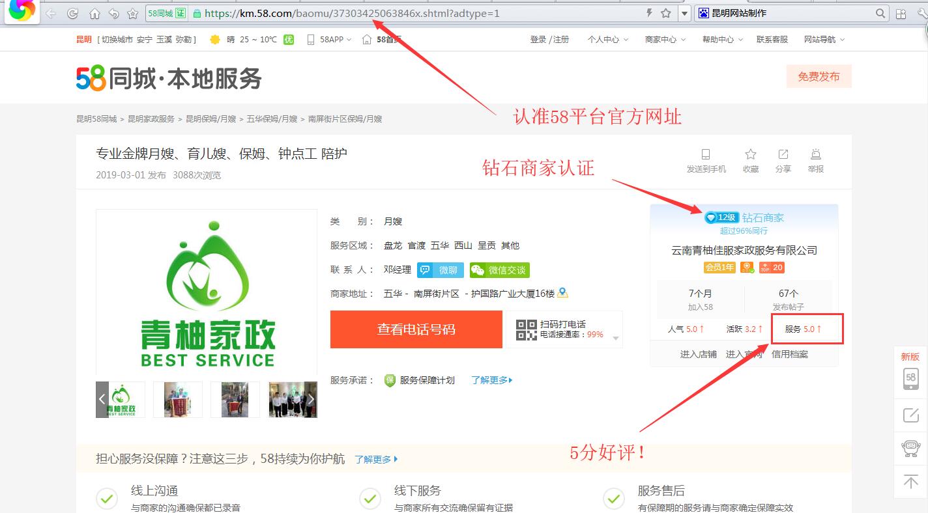928x513 pixels.
Task: Expand the 扫码打电话 QR code dropdown
Action: [615, 339]
